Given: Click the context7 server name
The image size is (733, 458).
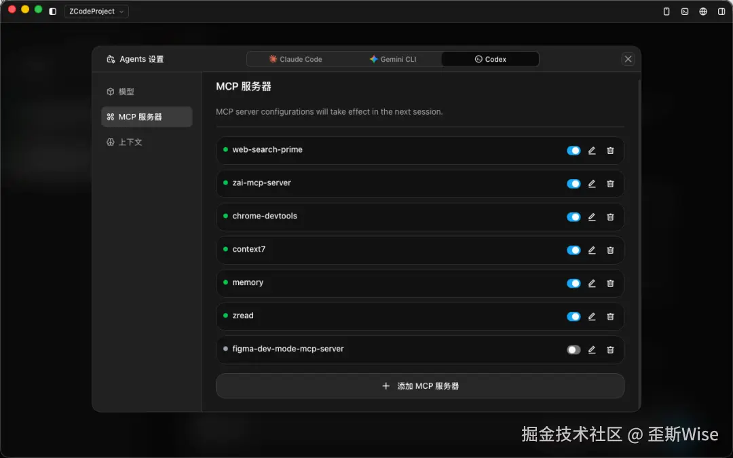Looking at the screenshot, I should [x=248, y=249].
